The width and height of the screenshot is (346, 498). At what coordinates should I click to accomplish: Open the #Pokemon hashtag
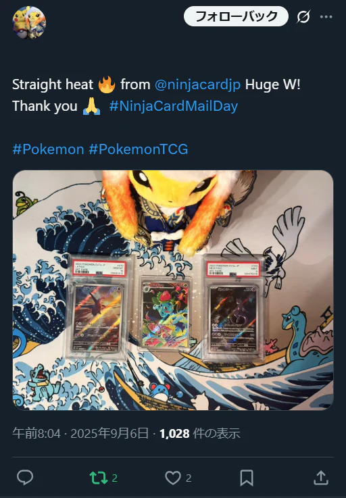(48, 149)
